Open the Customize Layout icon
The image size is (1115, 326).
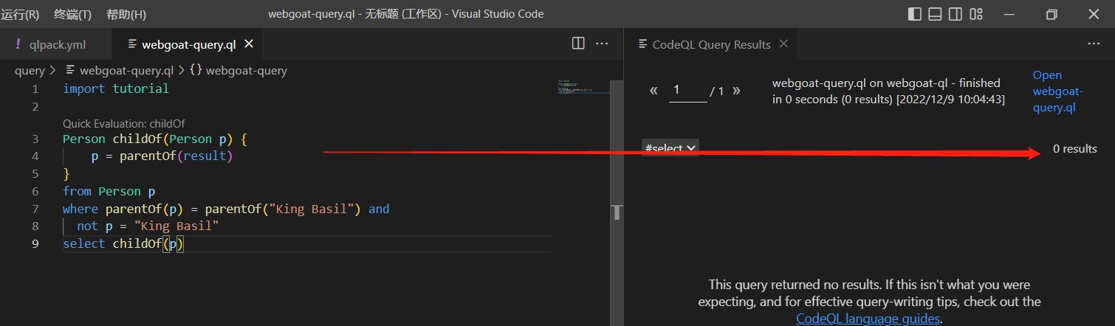tap(976, 14)
